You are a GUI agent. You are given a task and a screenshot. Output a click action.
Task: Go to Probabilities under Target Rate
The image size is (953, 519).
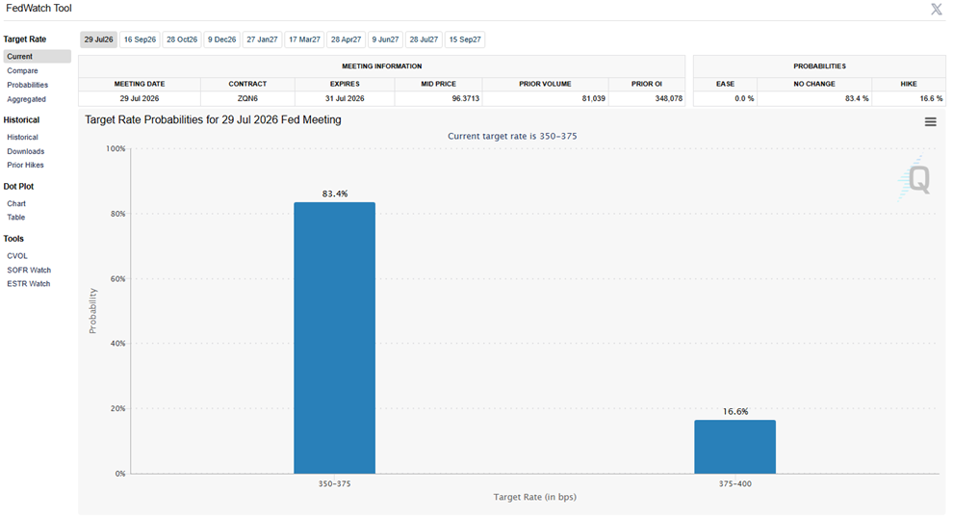point(27,85)
